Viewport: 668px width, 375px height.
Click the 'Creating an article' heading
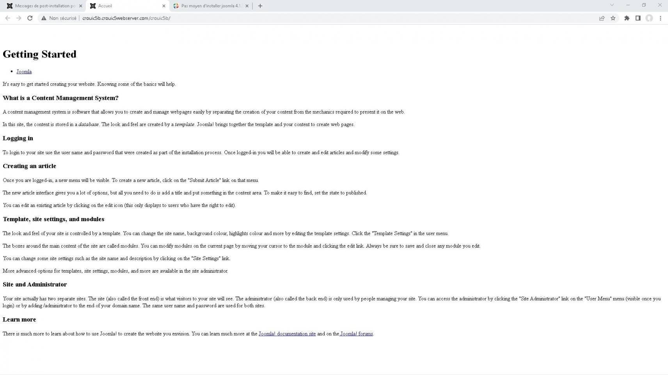coord(29,166)
